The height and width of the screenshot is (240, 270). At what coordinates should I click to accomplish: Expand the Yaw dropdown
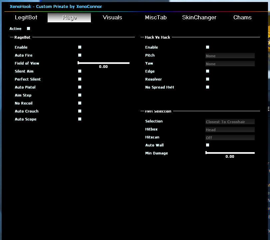[230, 64]
